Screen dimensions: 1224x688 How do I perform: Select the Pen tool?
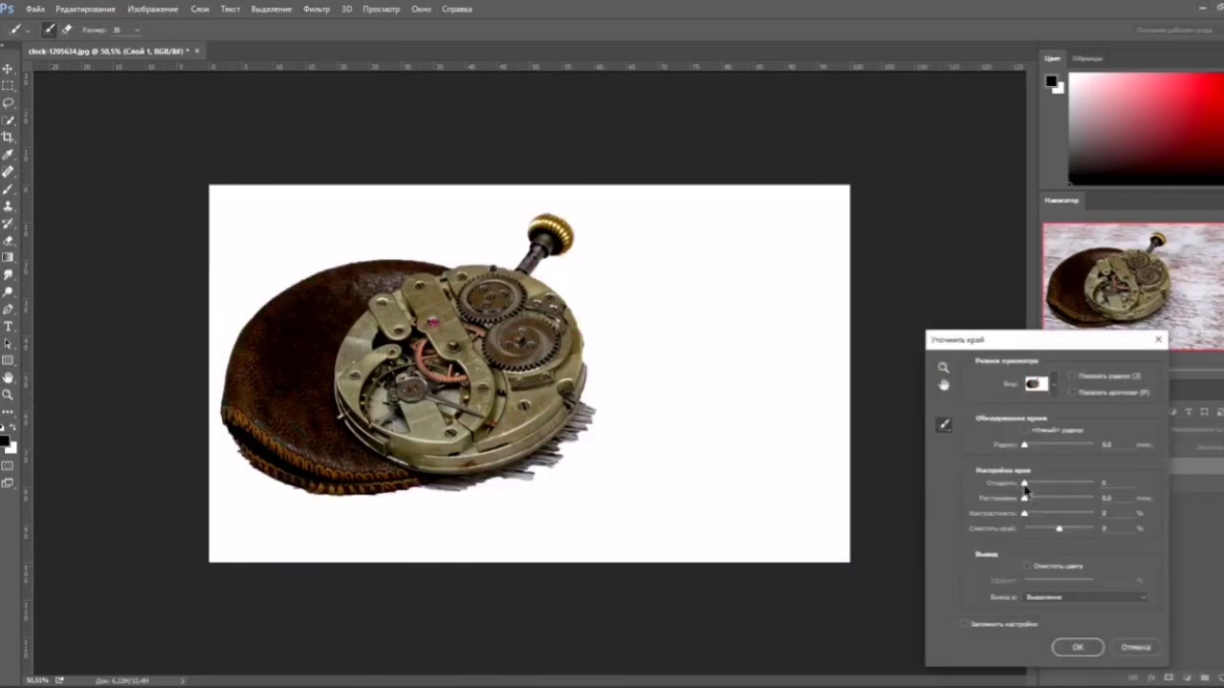pos(8,310)
